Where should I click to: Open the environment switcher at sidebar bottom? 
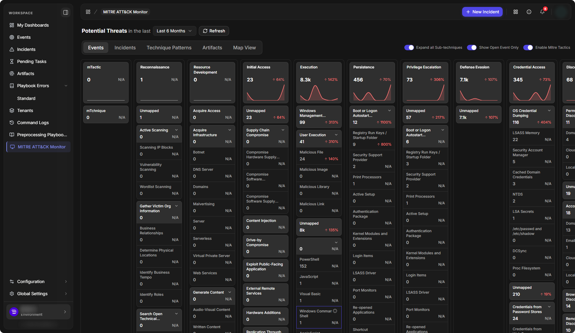click(x=38, y=312)
